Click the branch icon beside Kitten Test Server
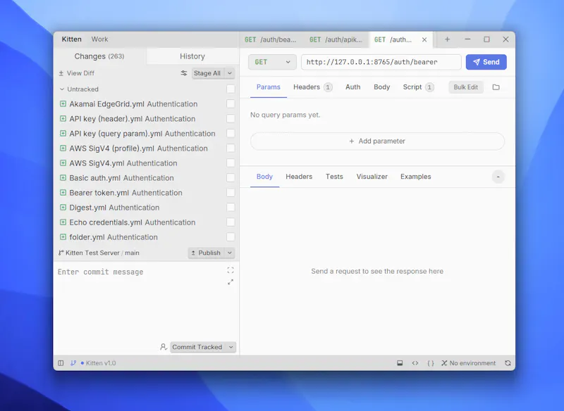The height and width of the screenshot is (411, 564). 61,253
